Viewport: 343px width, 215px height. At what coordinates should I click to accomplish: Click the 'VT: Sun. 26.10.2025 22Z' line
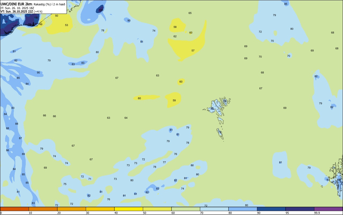point(17,12)
